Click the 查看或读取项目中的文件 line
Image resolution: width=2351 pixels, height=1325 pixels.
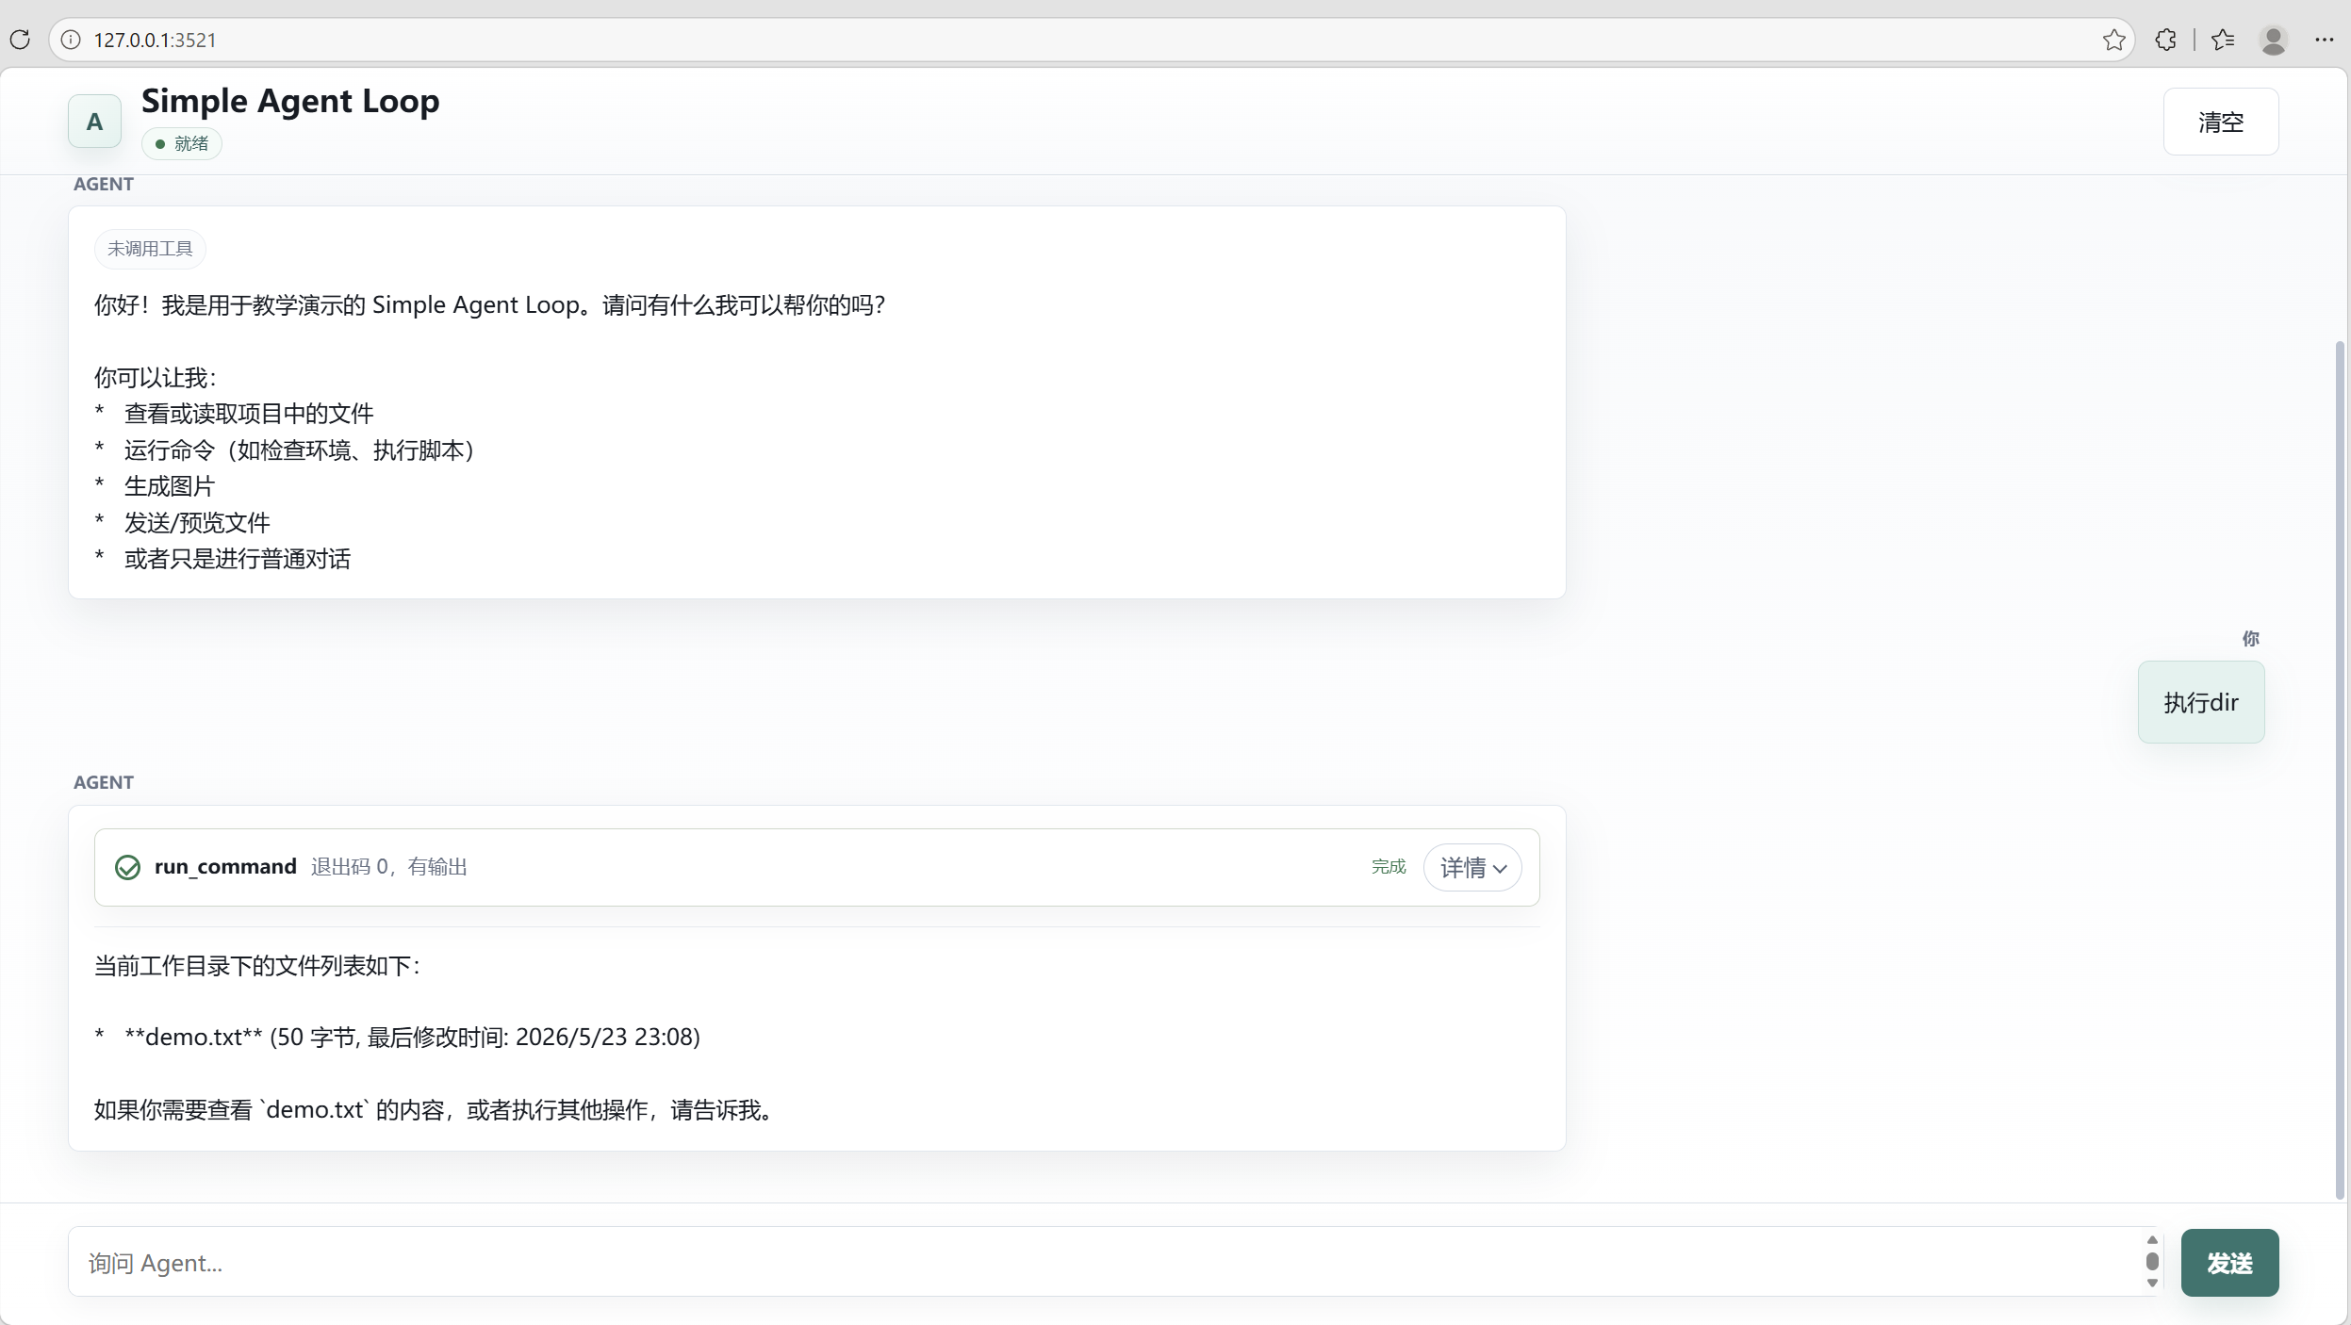click(234, 414)
